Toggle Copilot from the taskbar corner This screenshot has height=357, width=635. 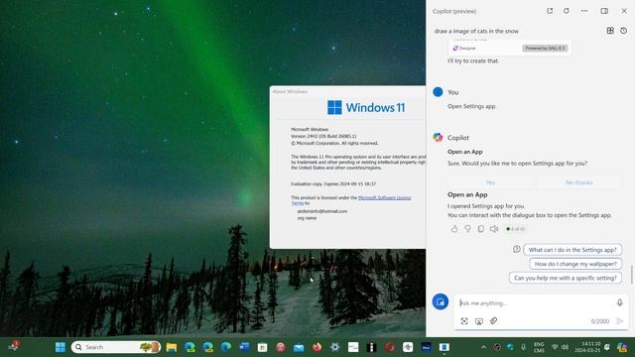(622, 347)
